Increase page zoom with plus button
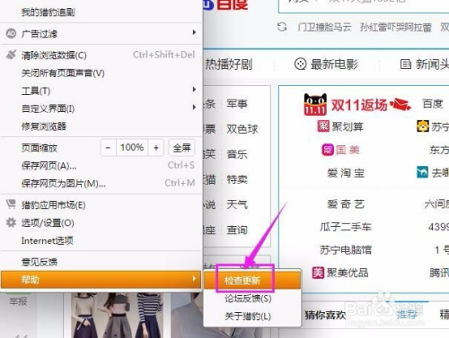The image size is (449, 338). click(156, 148)
